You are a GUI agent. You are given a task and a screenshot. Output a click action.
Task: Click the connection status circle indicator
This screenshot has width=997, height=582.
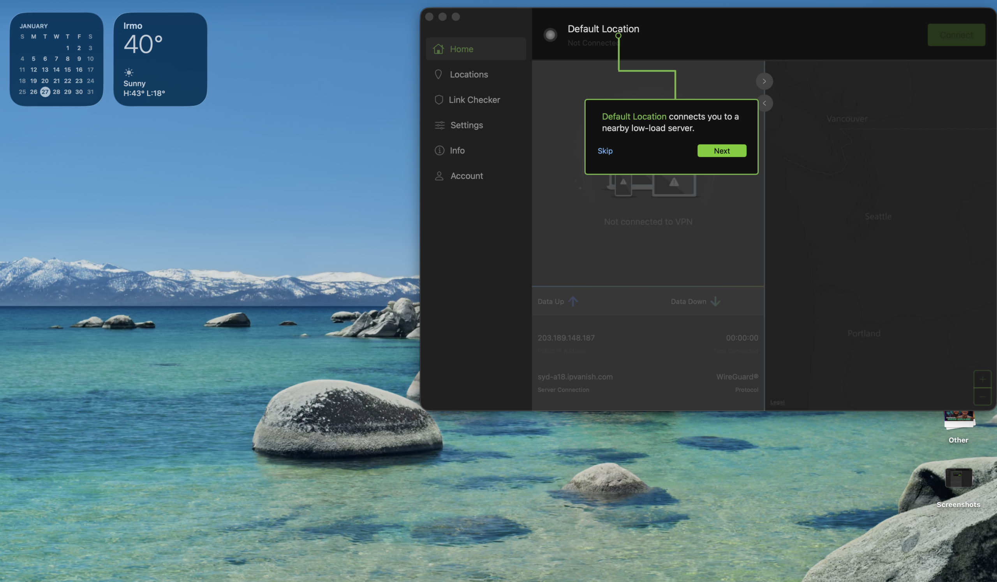[x=550, y=35]
